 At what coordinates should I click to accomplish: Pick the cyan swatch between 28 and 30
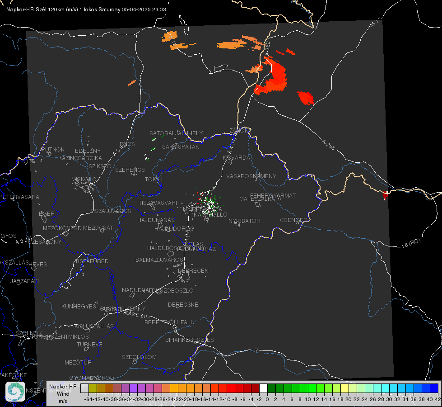point(386,388)
